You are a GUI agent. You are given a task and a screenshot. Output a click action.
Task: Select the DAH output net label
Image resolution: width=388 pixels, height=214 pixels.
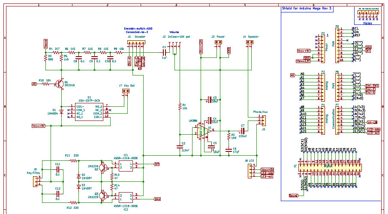(157, 199)
